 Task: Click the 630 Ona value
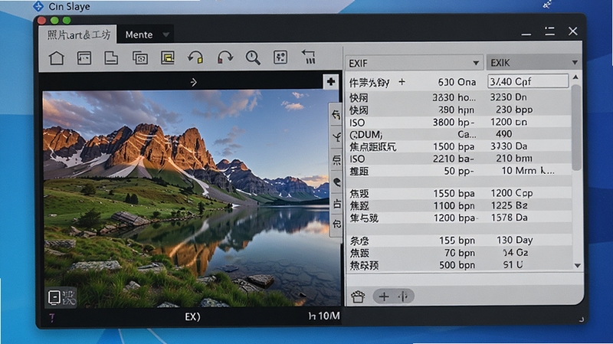click(457, 82)
